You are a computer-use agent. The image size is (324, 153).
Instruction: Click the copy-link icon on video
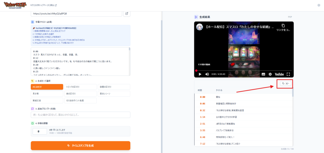(283, 26)
